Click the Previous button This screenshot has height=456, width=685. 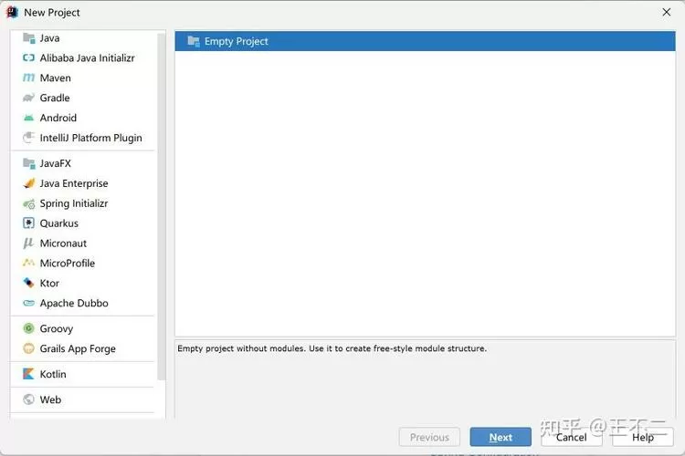429,437
